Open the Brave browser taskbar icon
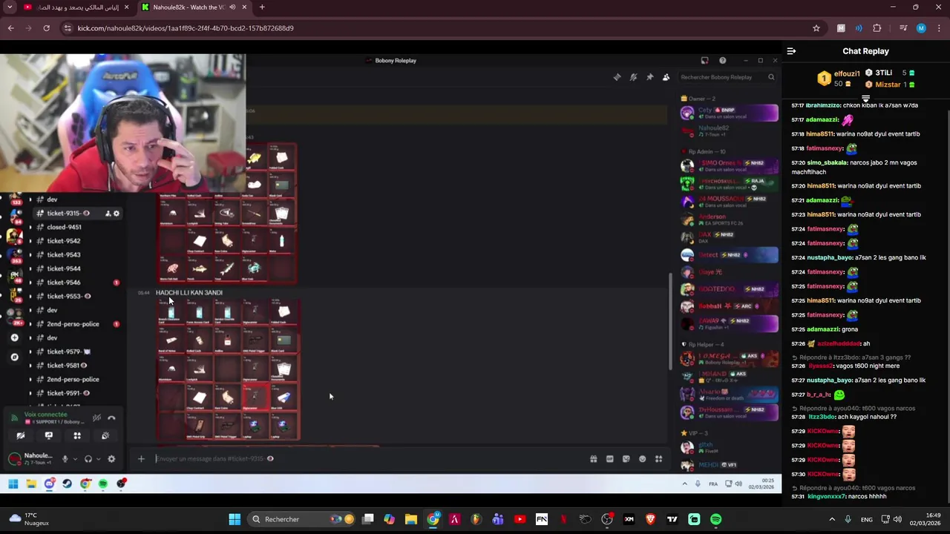The image size is (950, 534). tap(651, 519)
